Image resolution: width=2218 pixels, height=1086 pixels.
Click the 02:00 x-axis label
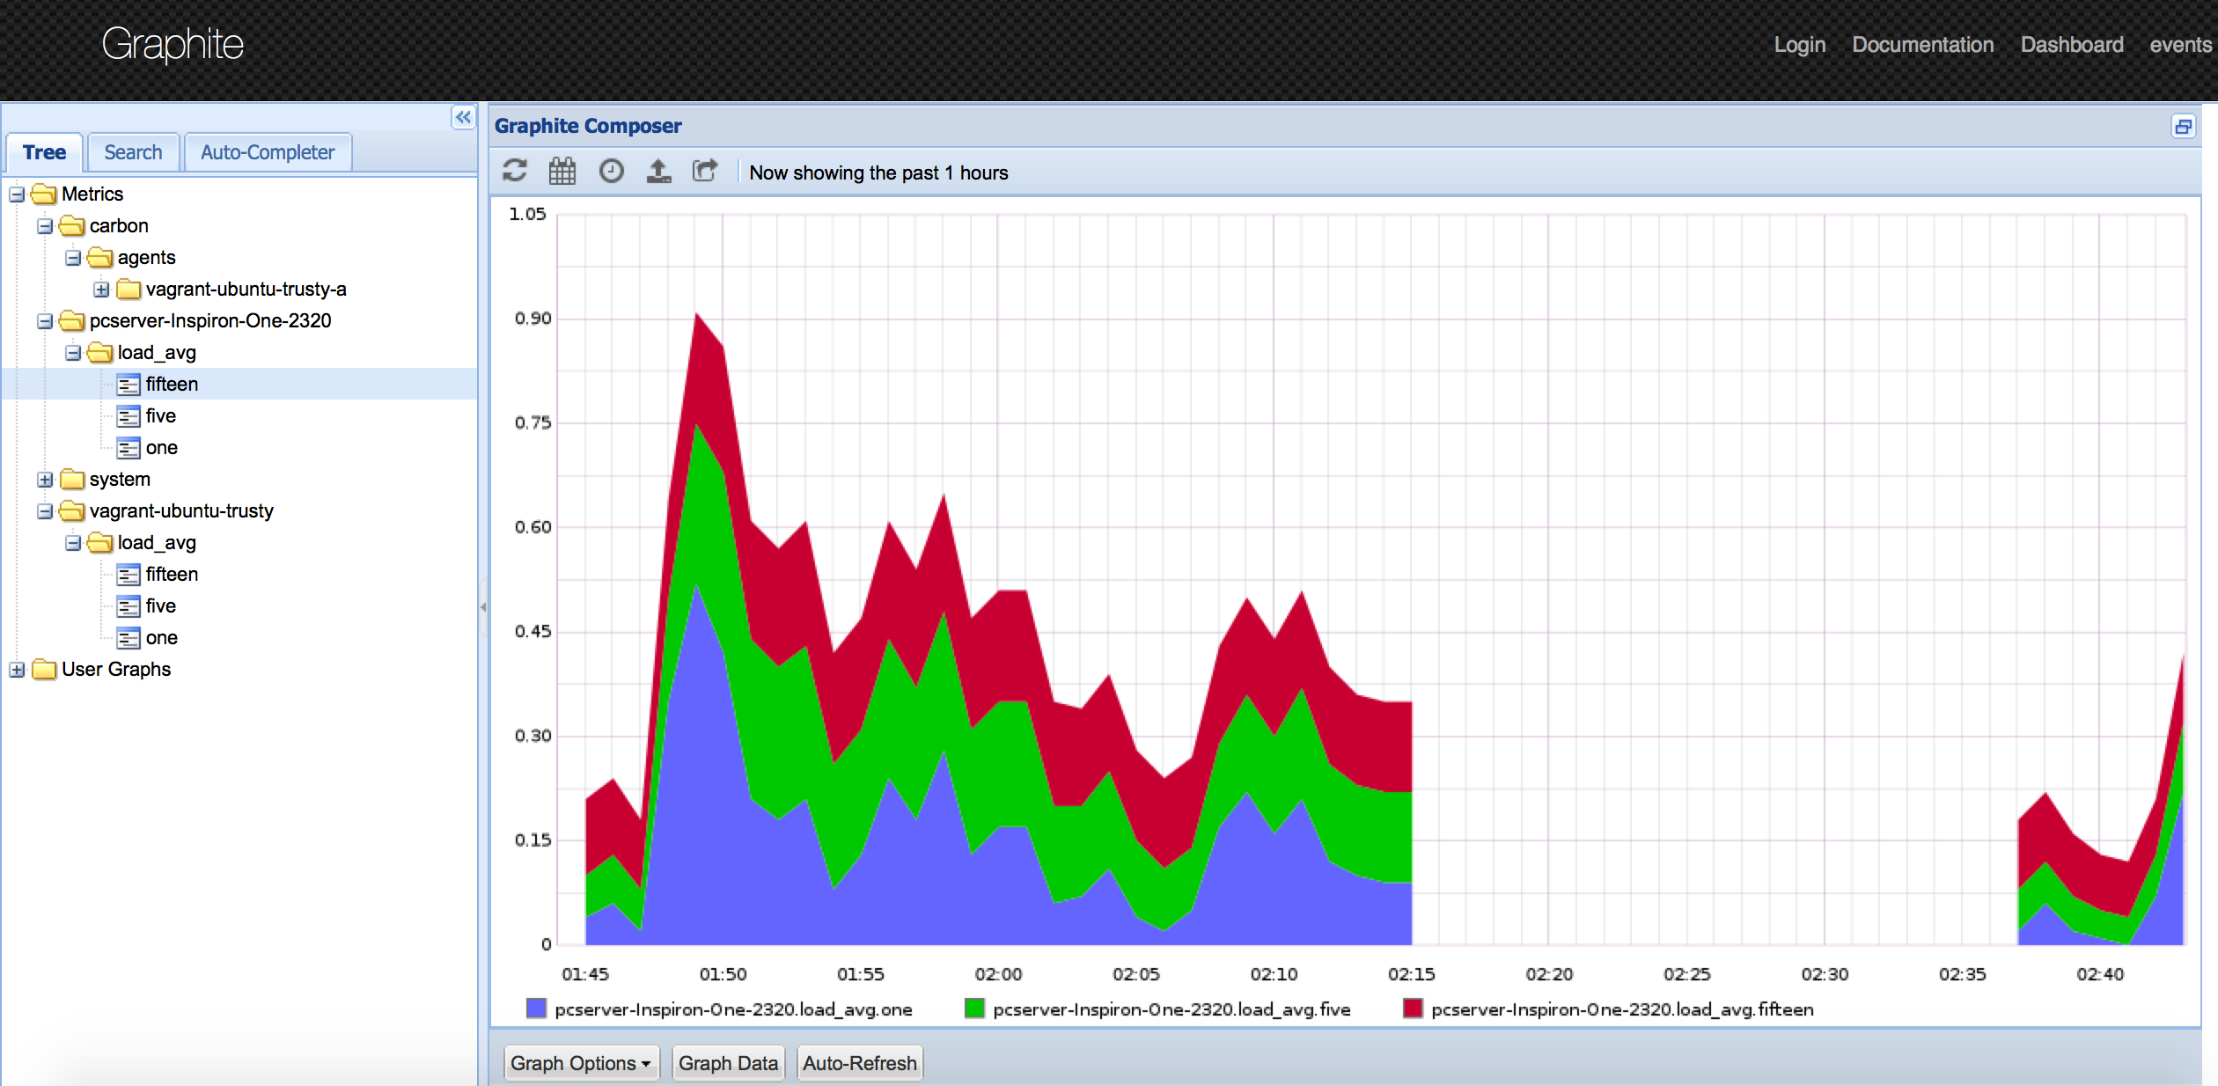click(x=998, y=974)
